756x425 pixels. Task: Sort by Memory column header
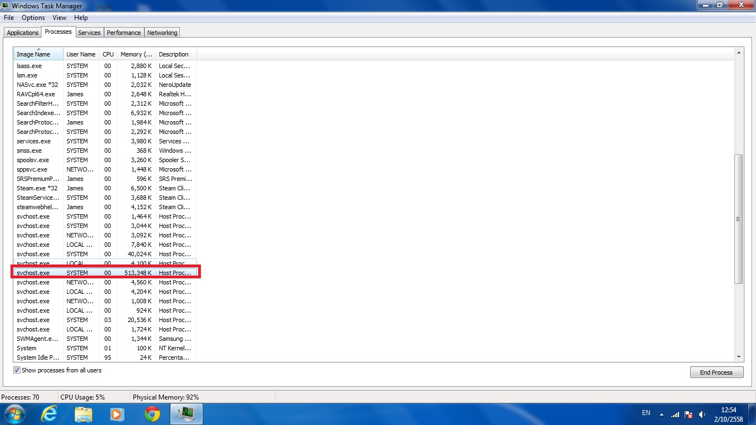(136, 54)
